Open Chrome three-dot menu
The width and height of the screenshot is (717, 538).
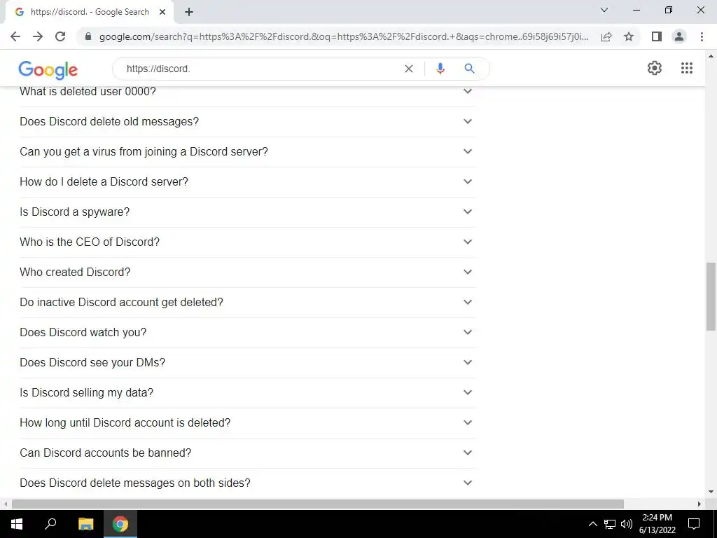tap(702, 36)
